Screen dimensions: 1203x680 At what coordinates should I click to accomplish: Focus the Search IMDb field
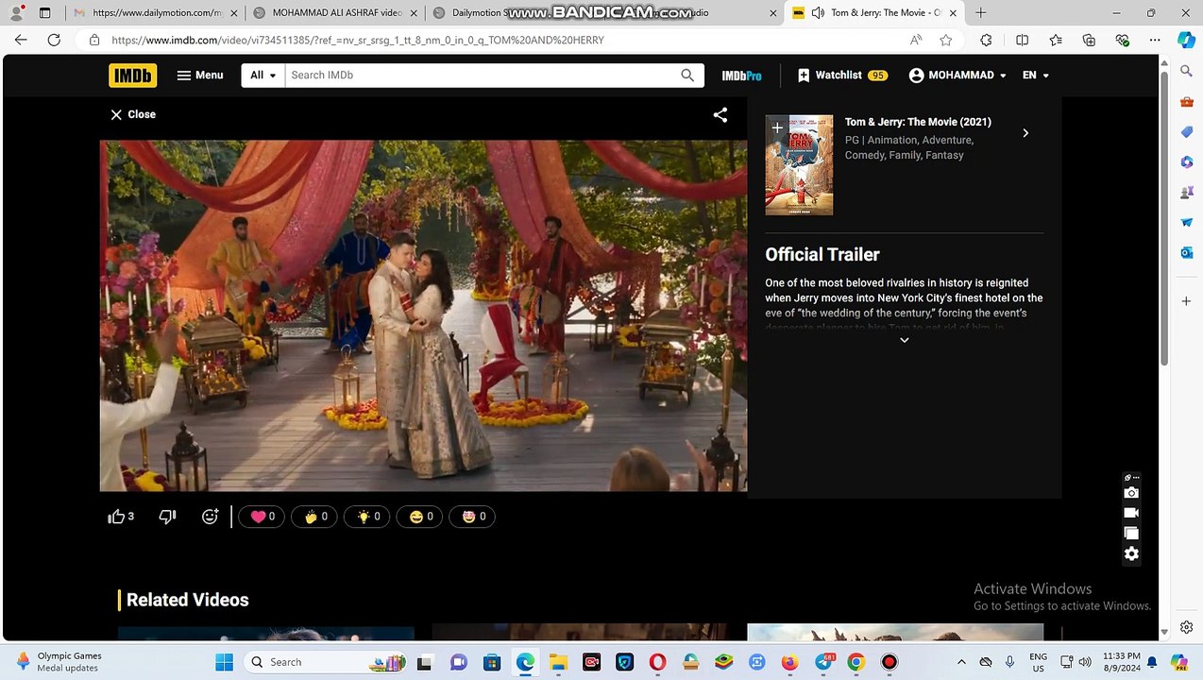point(482,76)
